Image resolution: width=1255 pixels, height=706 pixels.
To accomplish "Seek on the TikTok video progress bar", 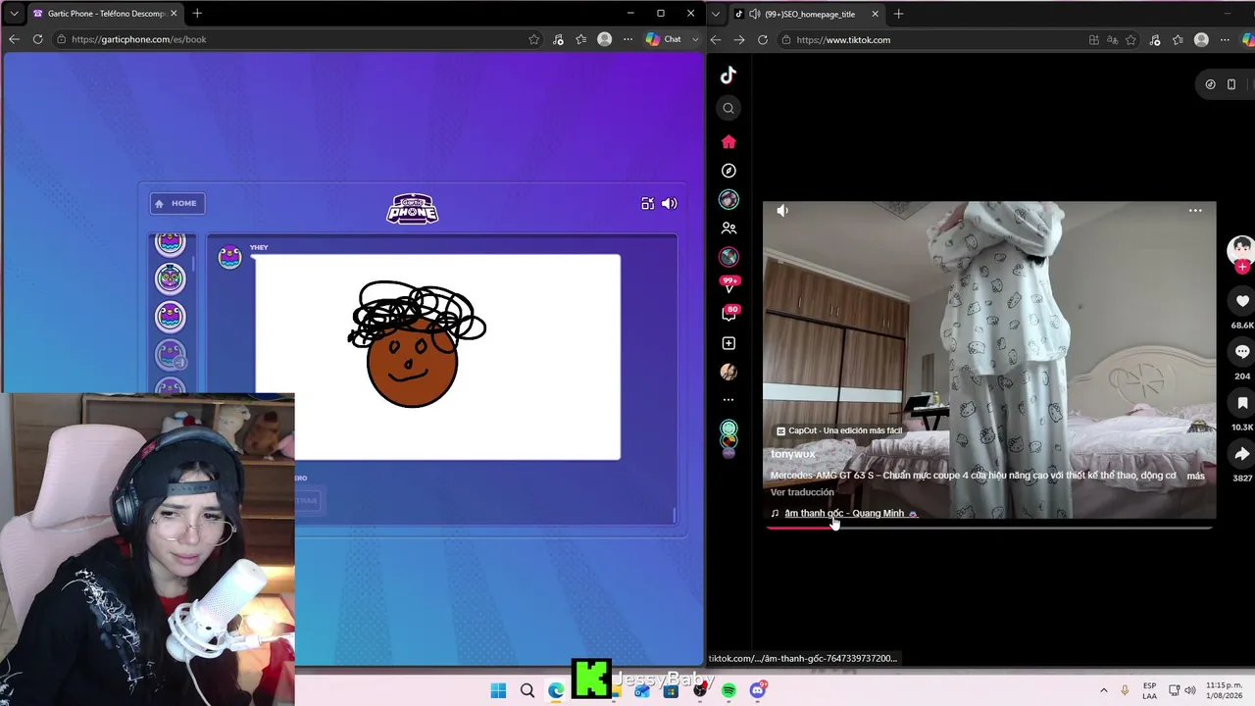I will click(x=989, y=528).
